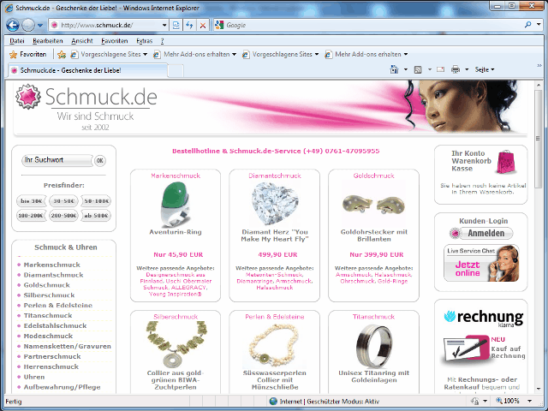The height and width of the screenshot is (411, 548).
Task: Click the Goldohrstecker product image
Action: (x=373, y=205)
